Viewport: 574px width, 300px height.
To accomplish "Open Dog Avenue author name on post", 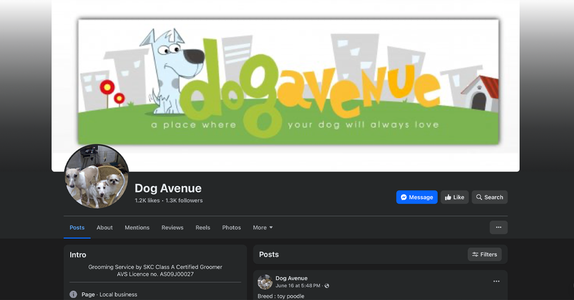I will pos(291,278).
